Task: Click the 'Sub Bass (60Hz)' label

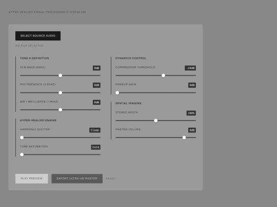Action: 33,67
